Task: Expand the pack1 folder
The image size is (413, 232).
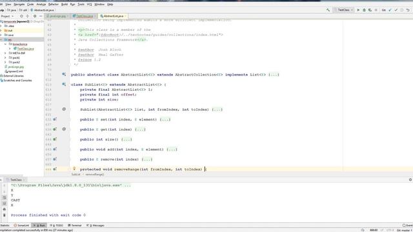Action: (x=5, y=57)
